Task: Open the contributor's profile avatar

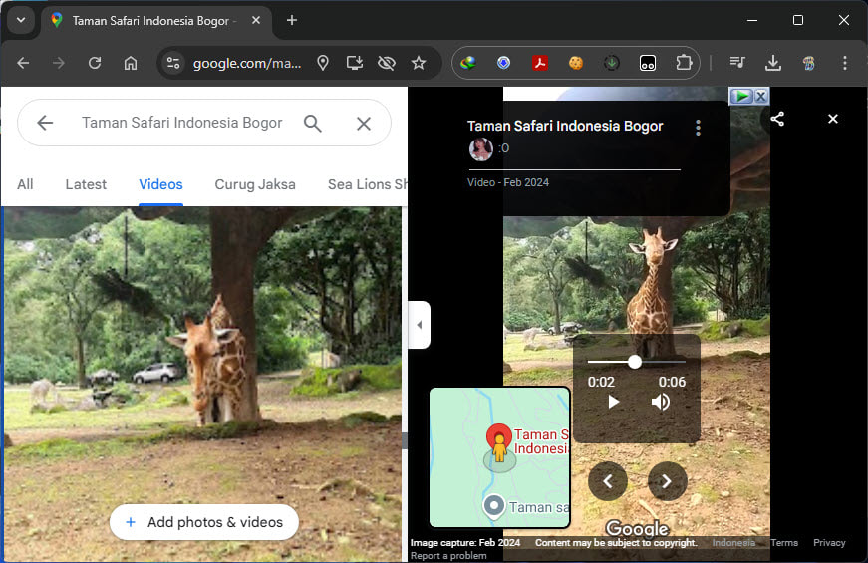Action: point(481,148)
